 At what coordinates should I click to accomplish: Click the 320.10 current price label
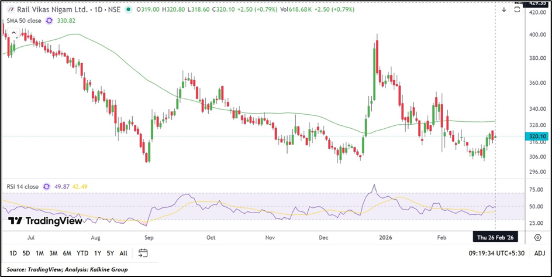click(x=537, y=136)
